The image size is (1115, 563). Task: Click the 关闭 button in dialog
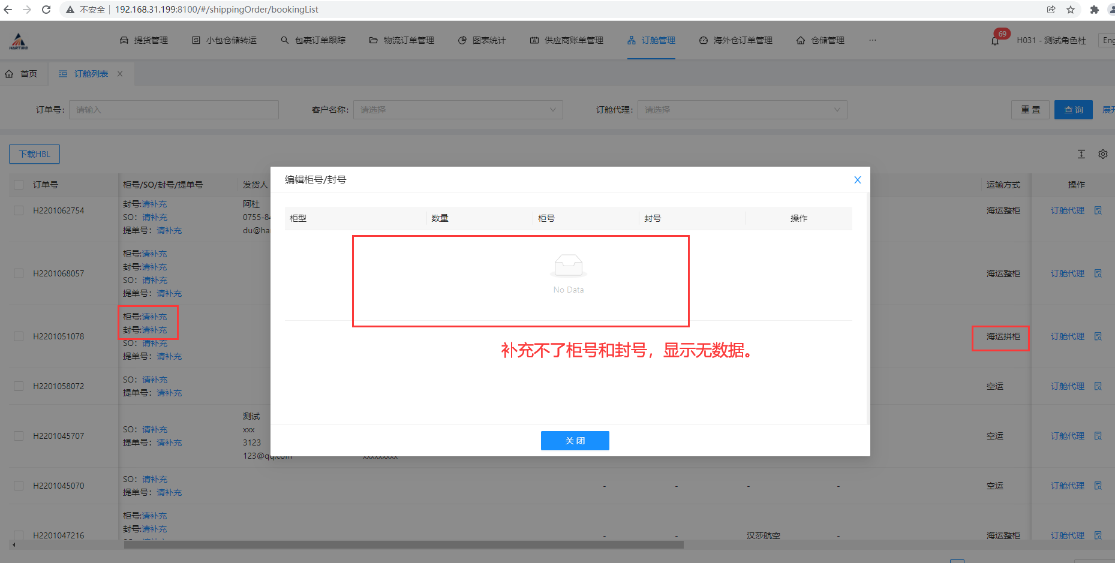[x=575, y=441]
